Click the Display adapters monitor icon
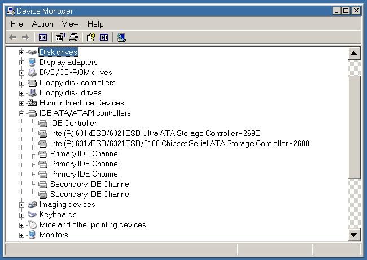367x260 pixels. [32, 62]
